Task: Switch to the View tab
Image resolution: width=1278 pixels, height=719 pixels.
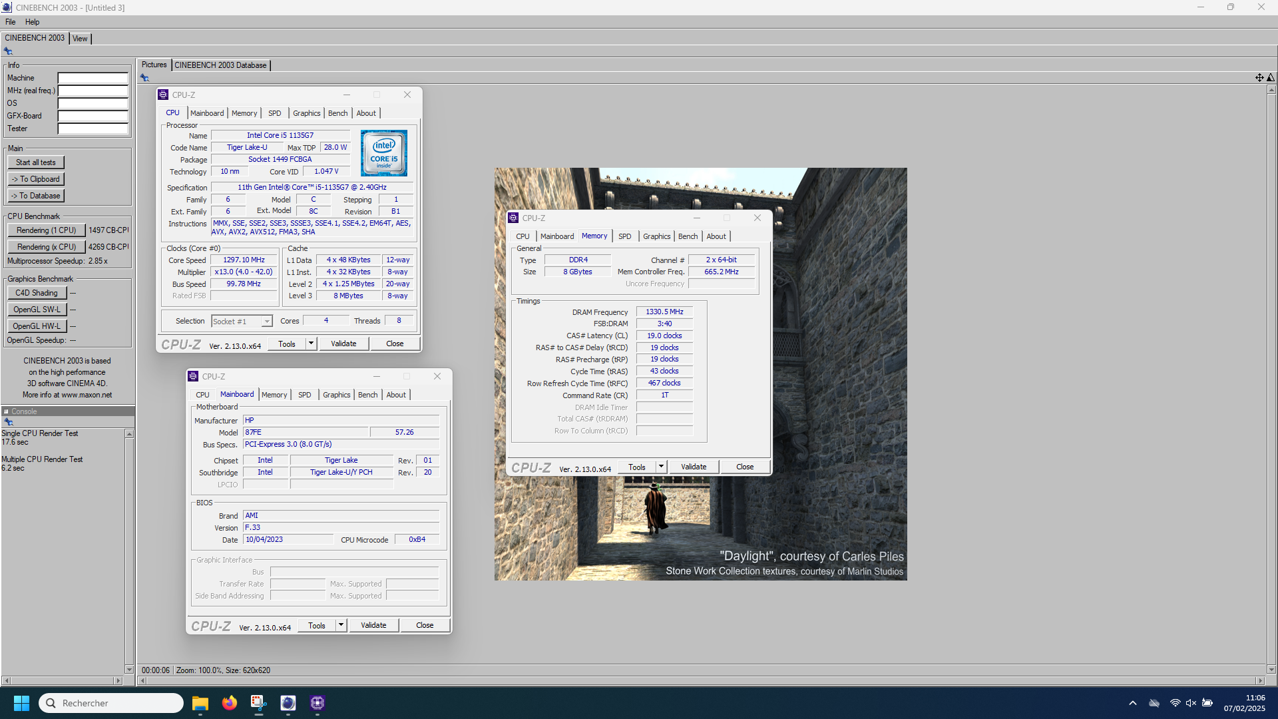Action: coord(80,39)
